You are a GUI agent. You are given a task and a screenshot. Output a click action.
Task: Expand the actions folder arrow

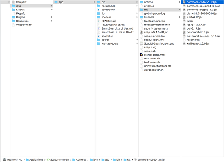click(180, 2)
